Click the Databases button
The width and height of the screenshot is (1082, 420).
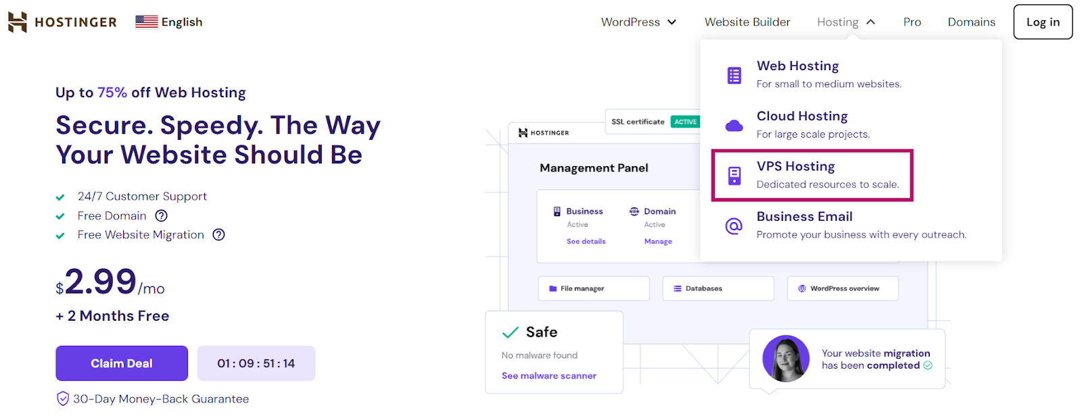pos(718,288)
